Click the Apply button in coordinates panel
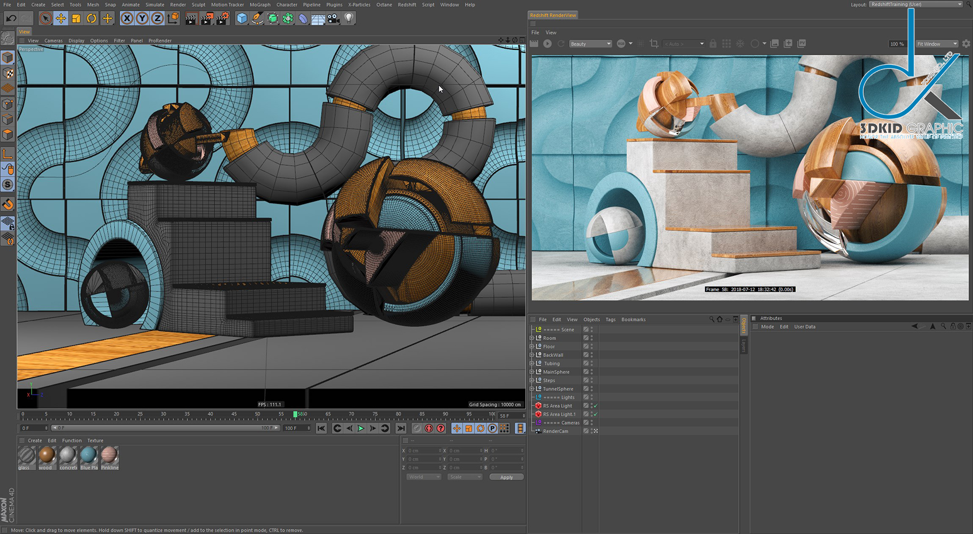Image resolution: width=973 pixels, height=534 pixels. pos(506,477)
